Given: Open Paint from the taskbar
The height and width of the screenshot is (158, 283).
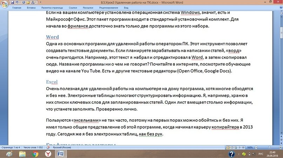Looking at the screenshot, I should tap(9, 154).
